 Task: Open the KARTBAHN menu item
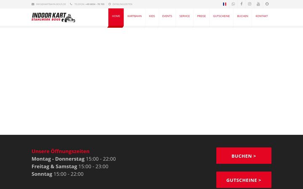(x=135, y=16)
